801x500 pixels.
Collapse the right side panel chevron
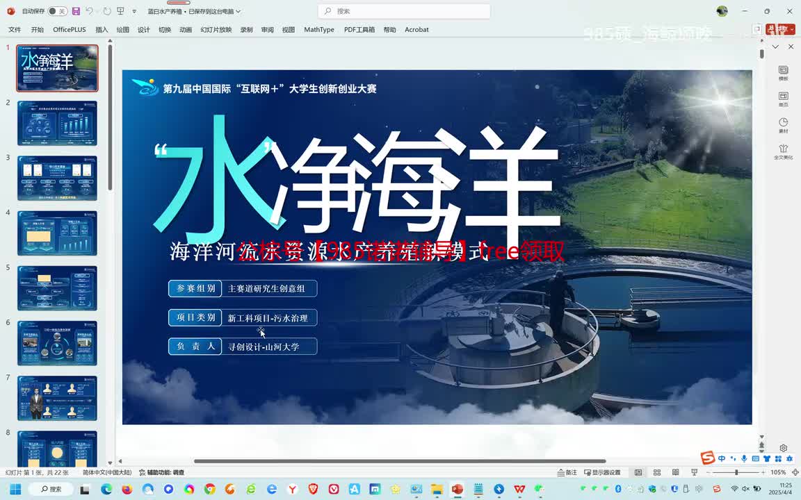pyautogui.click(x=775, y=47)
